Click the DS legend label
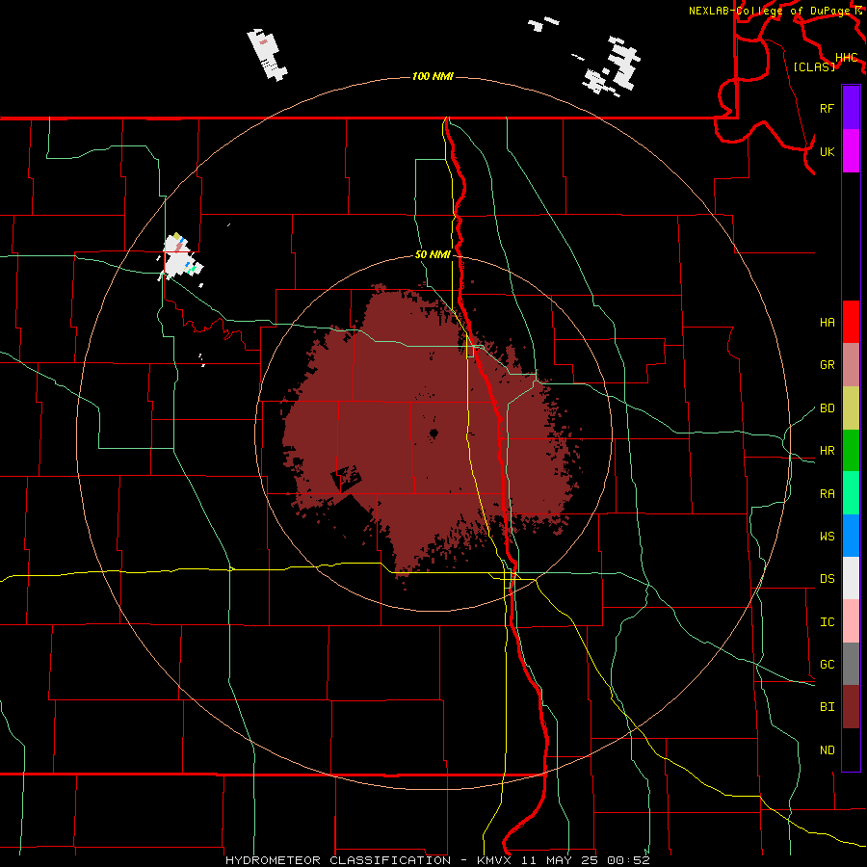 (x=828, y=579)
